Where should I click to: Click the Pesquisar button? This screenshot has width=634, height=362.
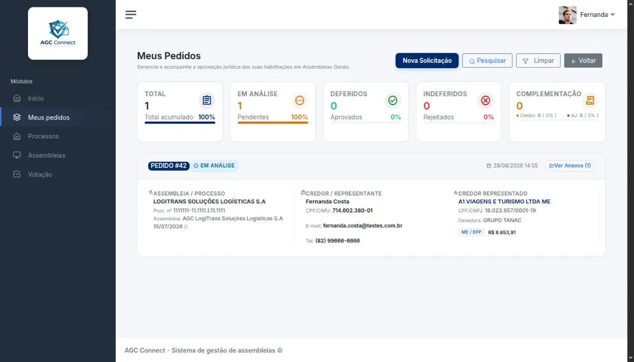(x=487, y=61)
